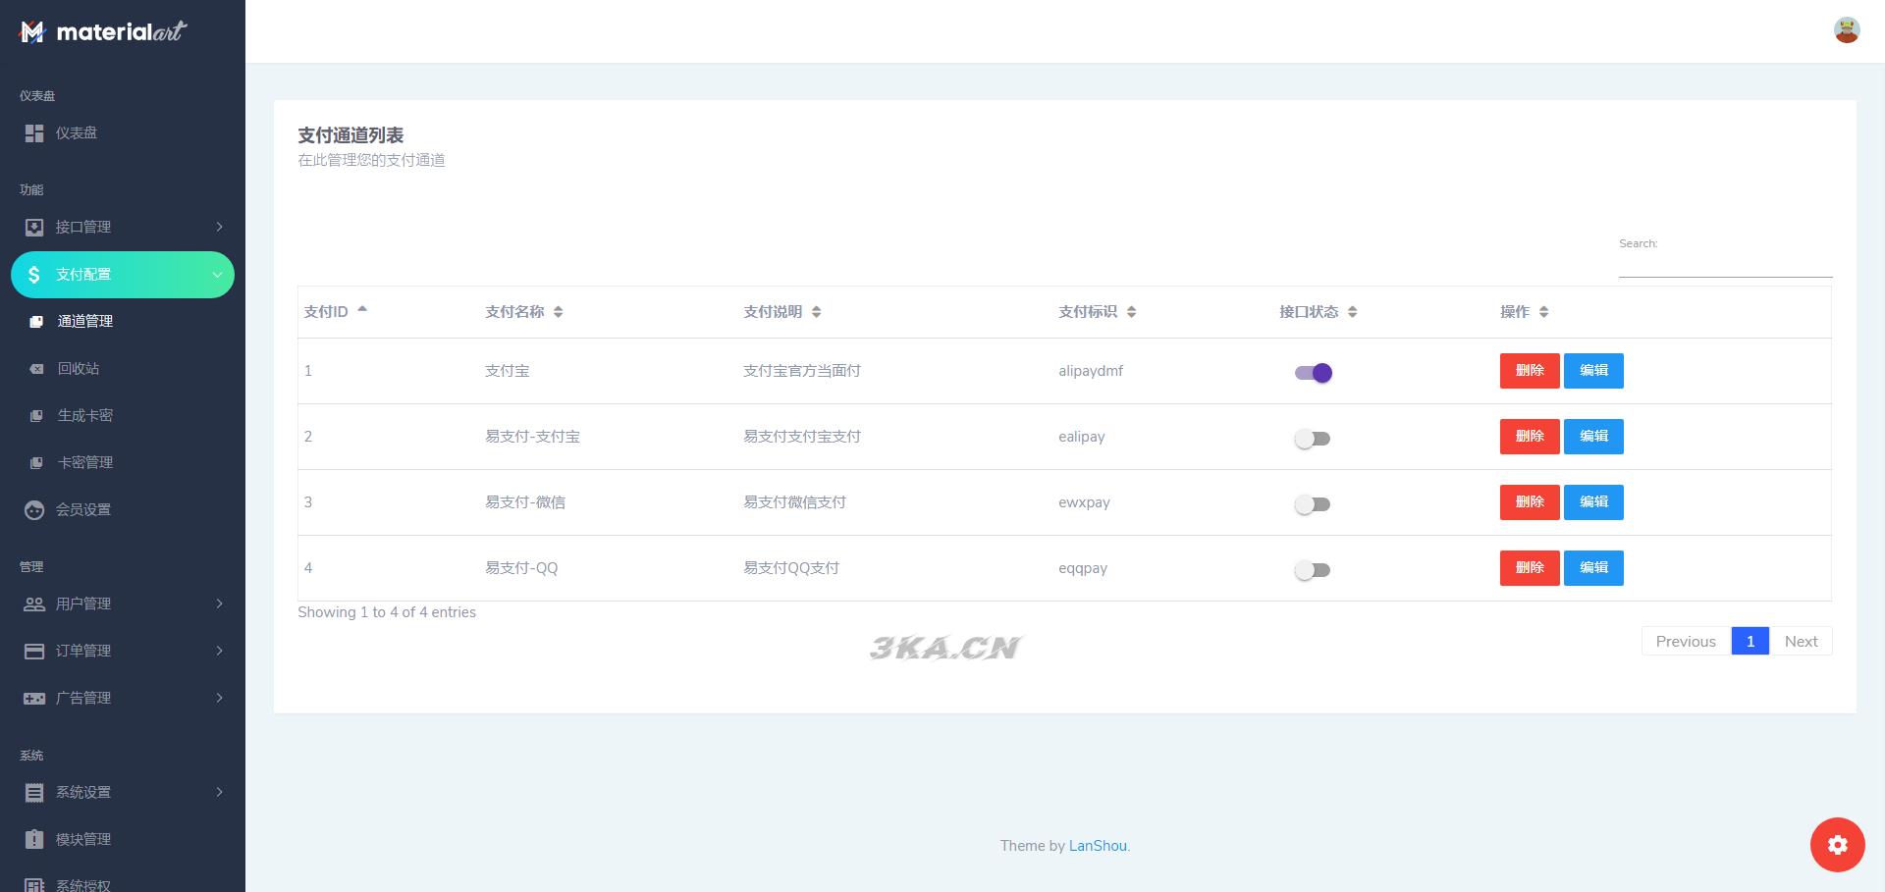The image size is (1885, 892).
Task: Expand the 系统设置 submenu chevron
Action: 219,793
